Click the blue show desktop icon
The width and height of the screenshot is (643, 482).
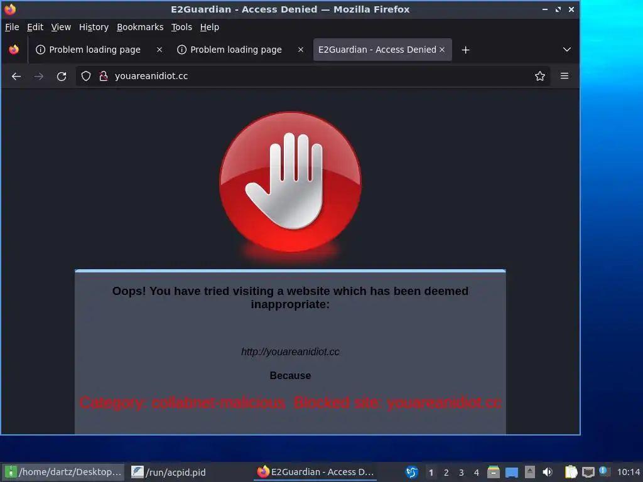coord(512,473)
